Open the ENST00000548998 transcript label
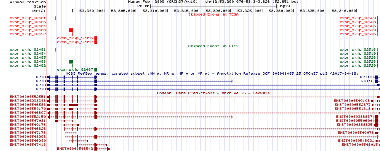 28,137
